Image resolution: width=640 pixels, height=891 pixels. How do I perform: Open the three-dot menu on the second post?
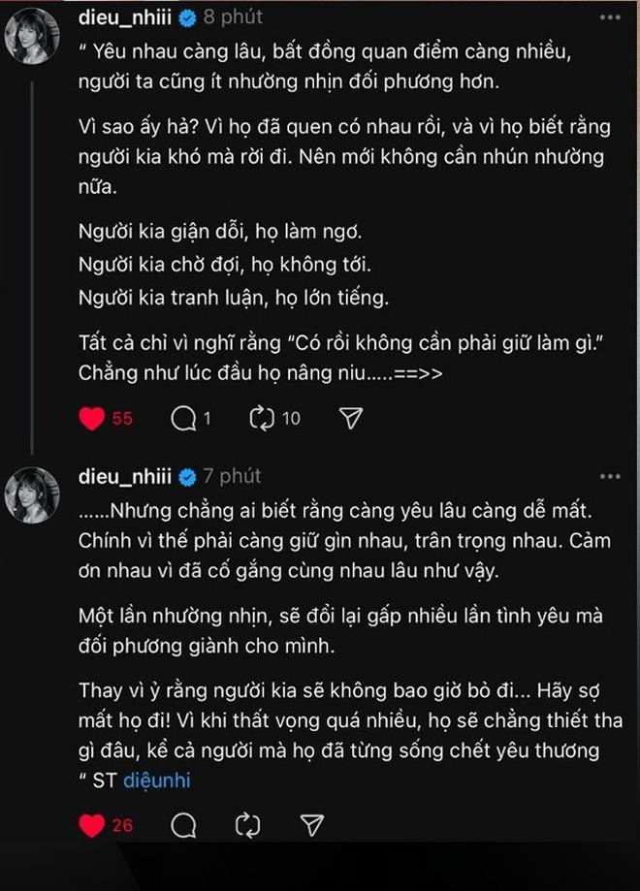coord(610,475)
